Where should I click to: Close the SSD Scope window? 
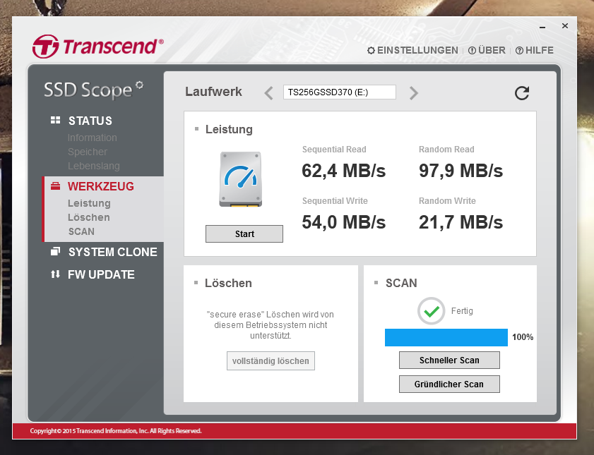(x=565, y=25)
